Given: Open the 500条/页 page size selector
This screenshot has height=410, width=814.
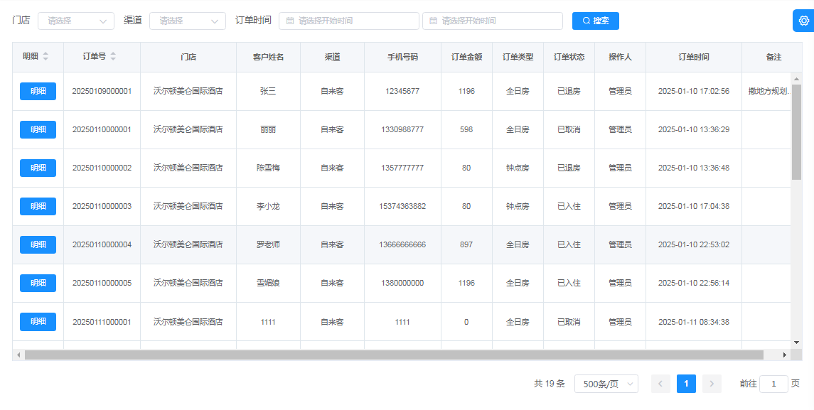Looking at the screenshot, I should [606, 384].
